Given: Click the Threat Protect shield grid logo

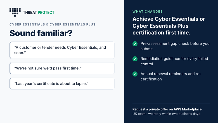Looking at the screenshot, I should 15,12.
